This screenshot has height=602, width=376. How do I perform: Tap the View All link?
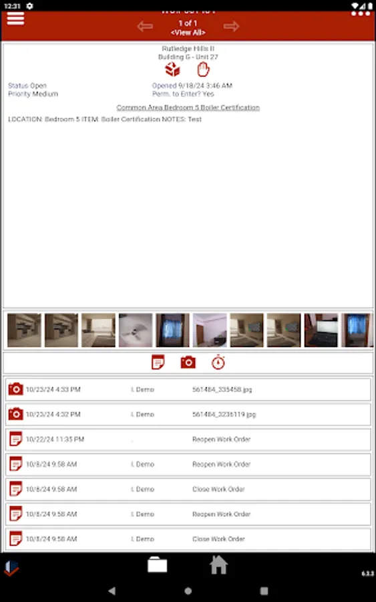click(x=188, y=33)
